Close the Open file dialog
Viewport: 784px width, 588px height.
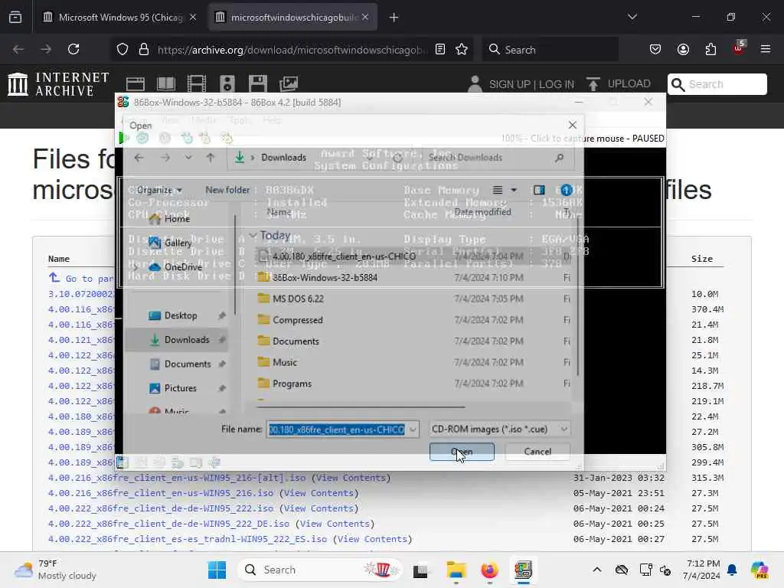pos(573,125)
